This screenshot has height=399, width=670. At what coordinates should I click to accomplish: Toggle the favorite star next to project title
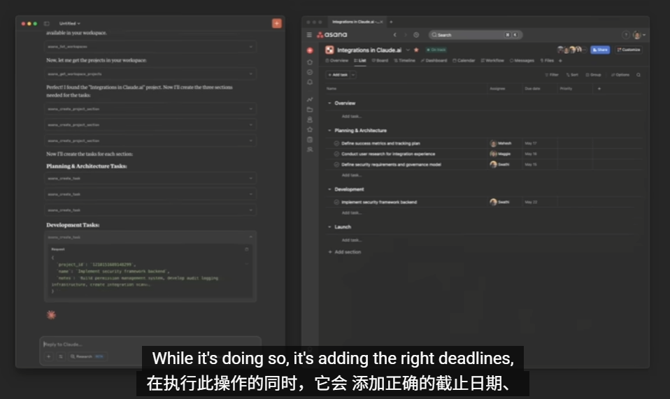tap(416, 50)
